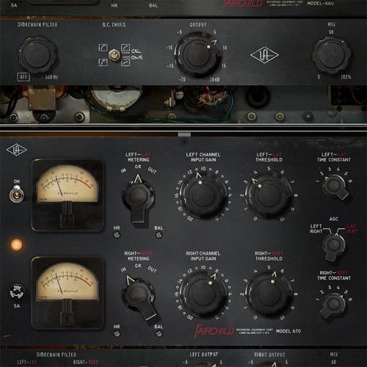Click the UA diamond logo on 670 panel

click(16, 150)
